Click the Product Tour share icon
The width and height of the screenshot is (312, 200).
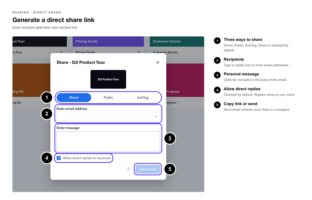(x=61, y=52)
